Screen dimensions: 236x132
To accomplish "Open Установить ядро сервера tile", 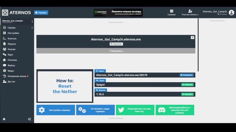I will tap(95, 110).
